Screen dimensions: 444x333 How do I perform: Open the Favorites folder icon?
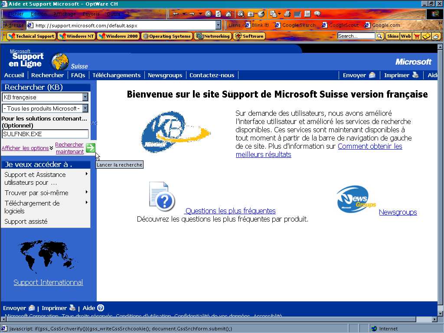(251, 14)
